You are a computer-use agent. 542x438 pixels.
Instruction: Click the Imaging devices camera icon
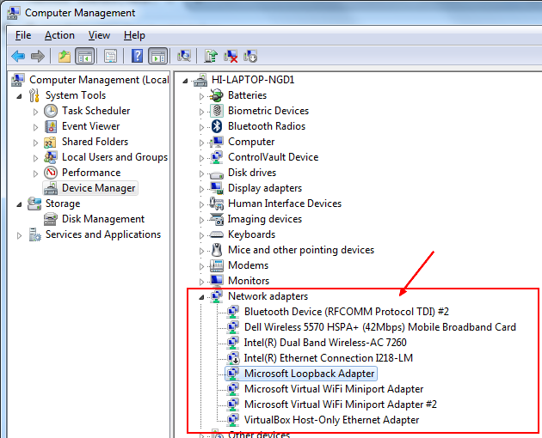217,219
